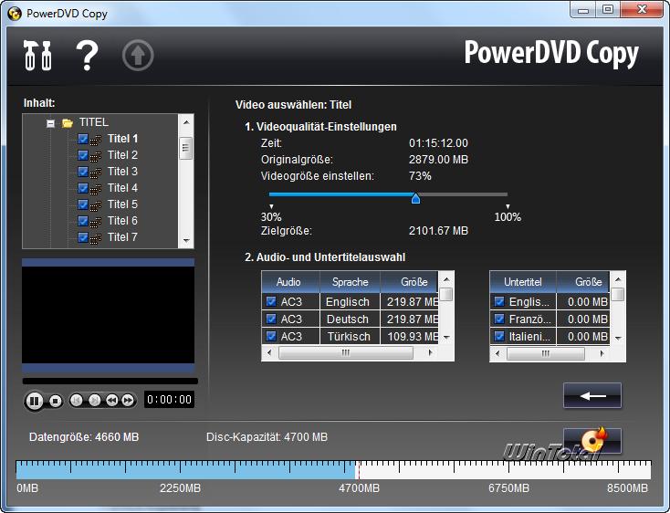Pause the preview playback
This screenshot has width=670, height=513.
click(x=34, y=401)
